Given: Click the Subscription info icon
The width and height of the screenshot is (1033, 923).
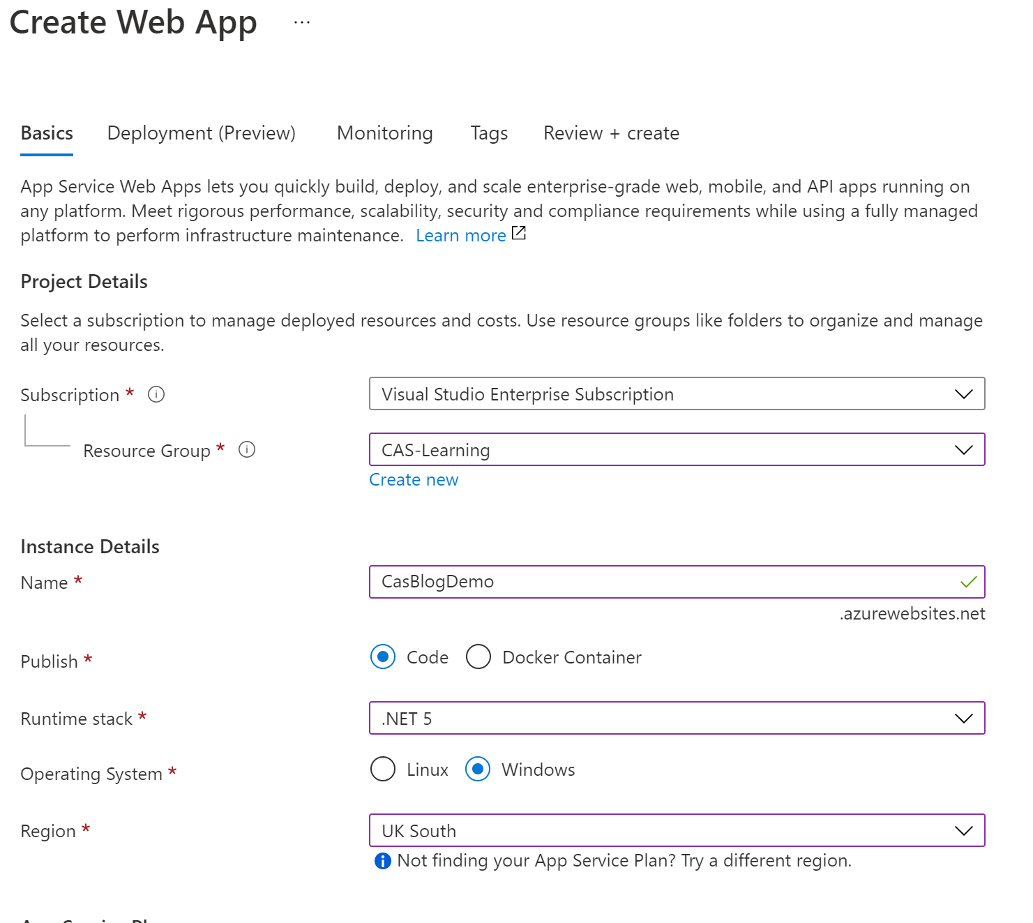Looking at the screenshot, I should [x=156, y=395].
